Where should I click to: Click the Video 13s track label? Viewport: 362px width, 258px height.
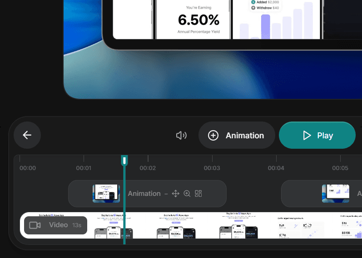pos(55,225)
